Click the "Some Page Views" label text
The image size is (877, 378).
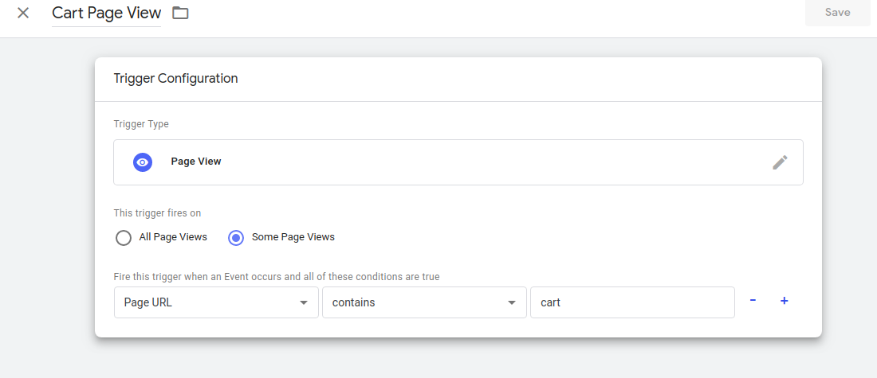click(x=293, y=237)
